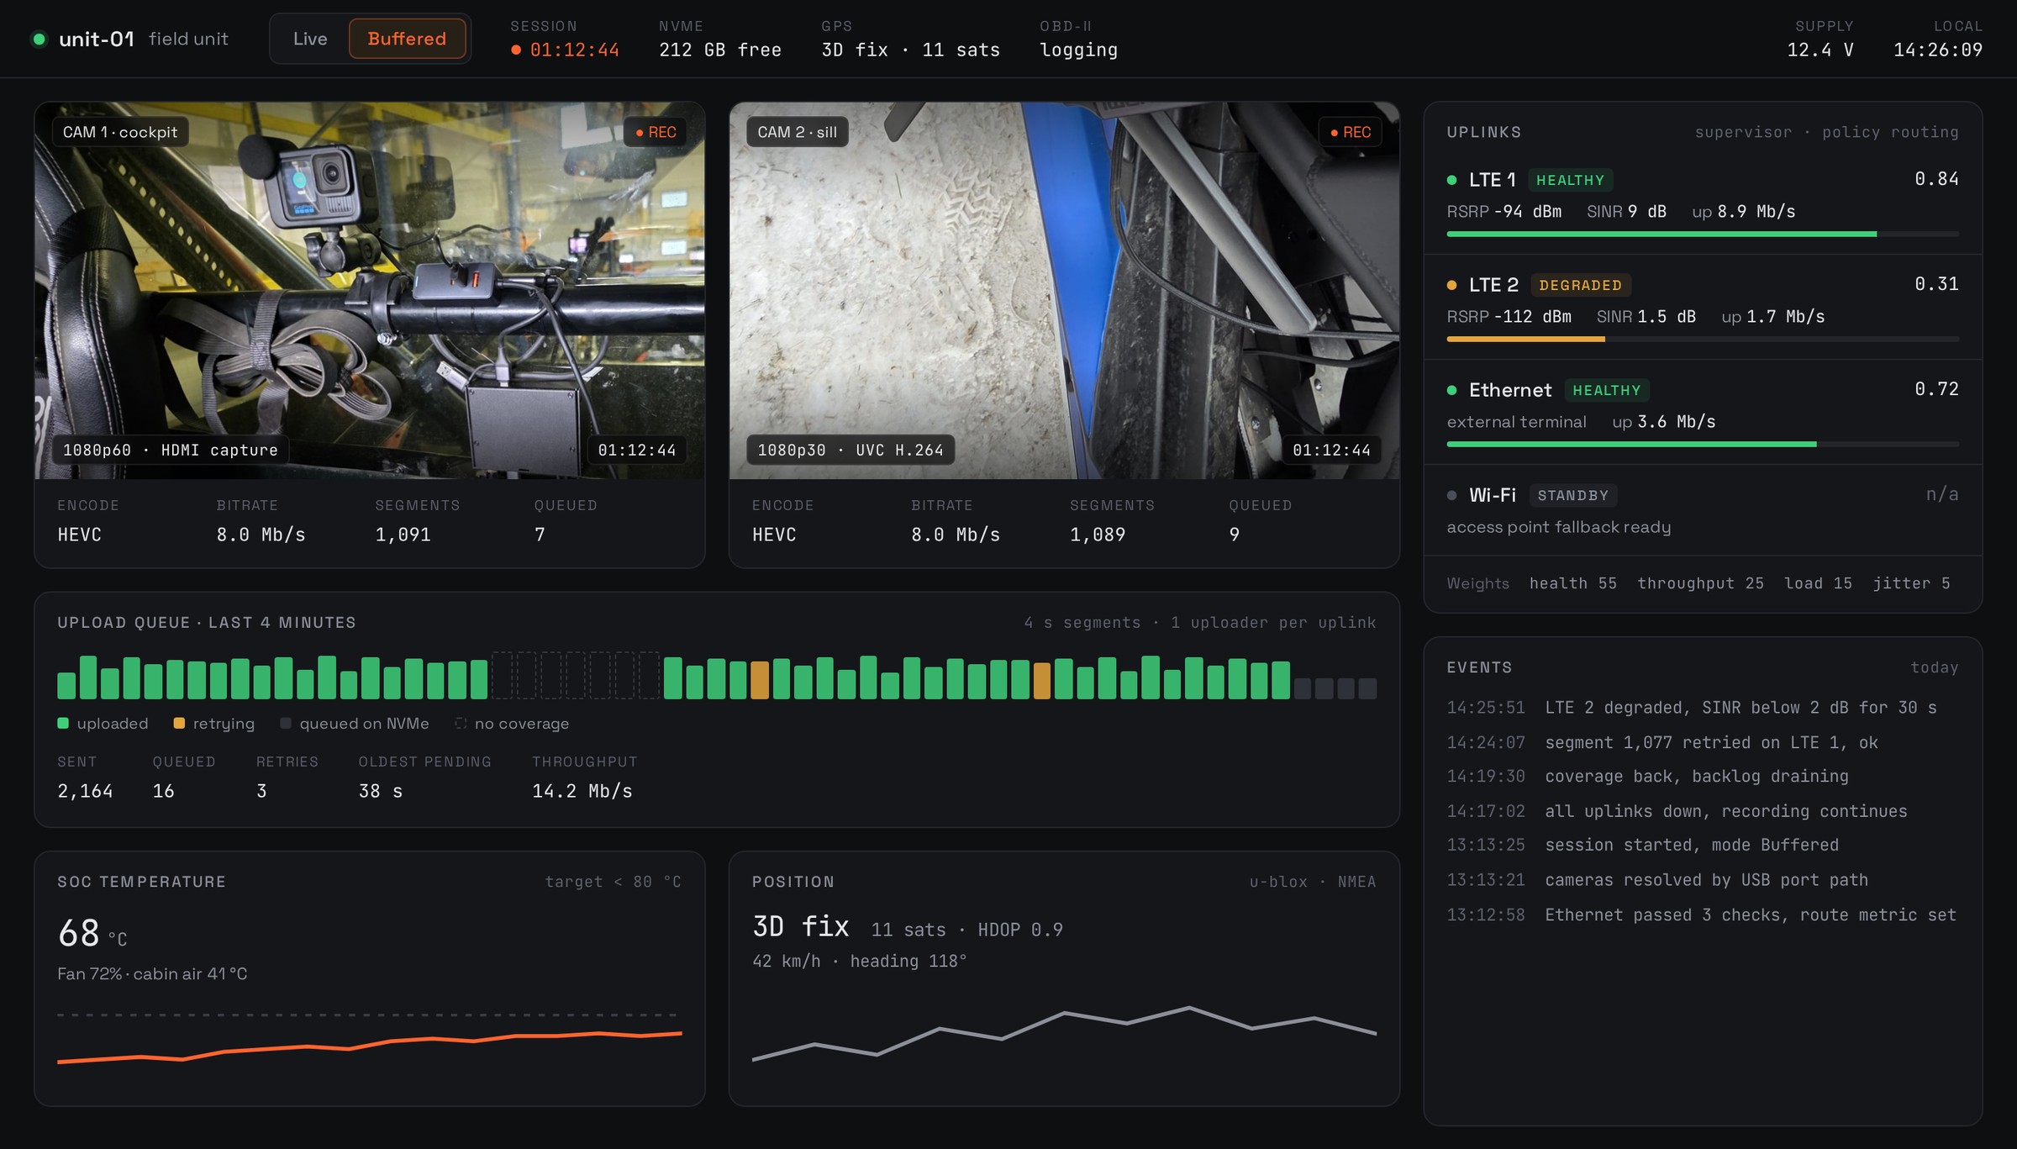The image size is (2017, 1149).
Task: Select the all uplinks down event
Action: (x=1703, y=811)
